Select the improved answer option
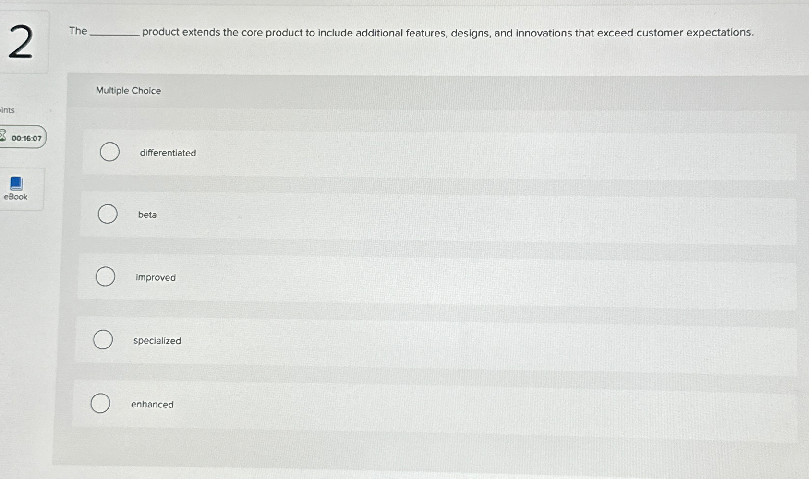The height and width of the screenshot is (479, 809). (x=105, y=276)
